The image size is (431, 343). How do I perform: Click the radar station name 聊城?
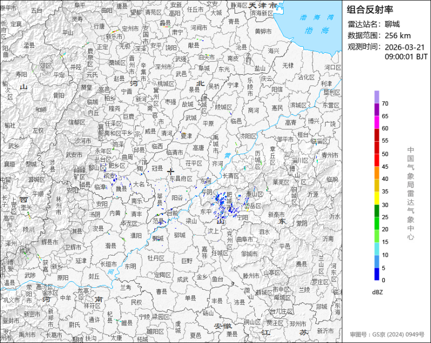pos(392,24)
